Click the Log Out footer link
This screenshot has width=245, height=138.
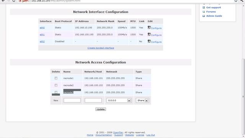[x=150, y=135]
